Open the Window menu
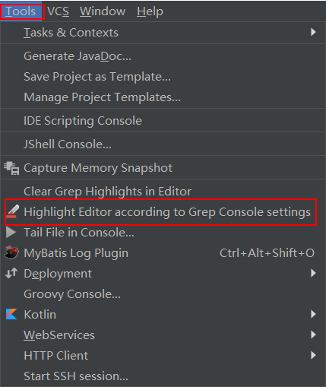The height and width of the screenshot is (387, 326). pyautogui.click(x=103, y=11)
